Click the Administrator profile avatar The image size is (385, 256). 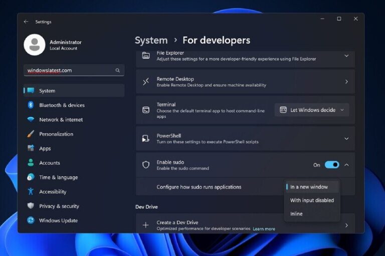35,45
